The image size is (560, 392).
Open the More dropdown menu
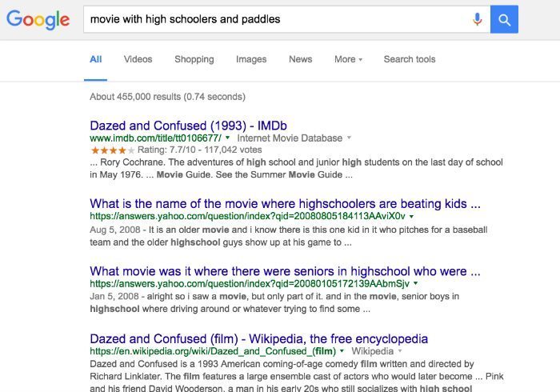click(x=348, y=59)
